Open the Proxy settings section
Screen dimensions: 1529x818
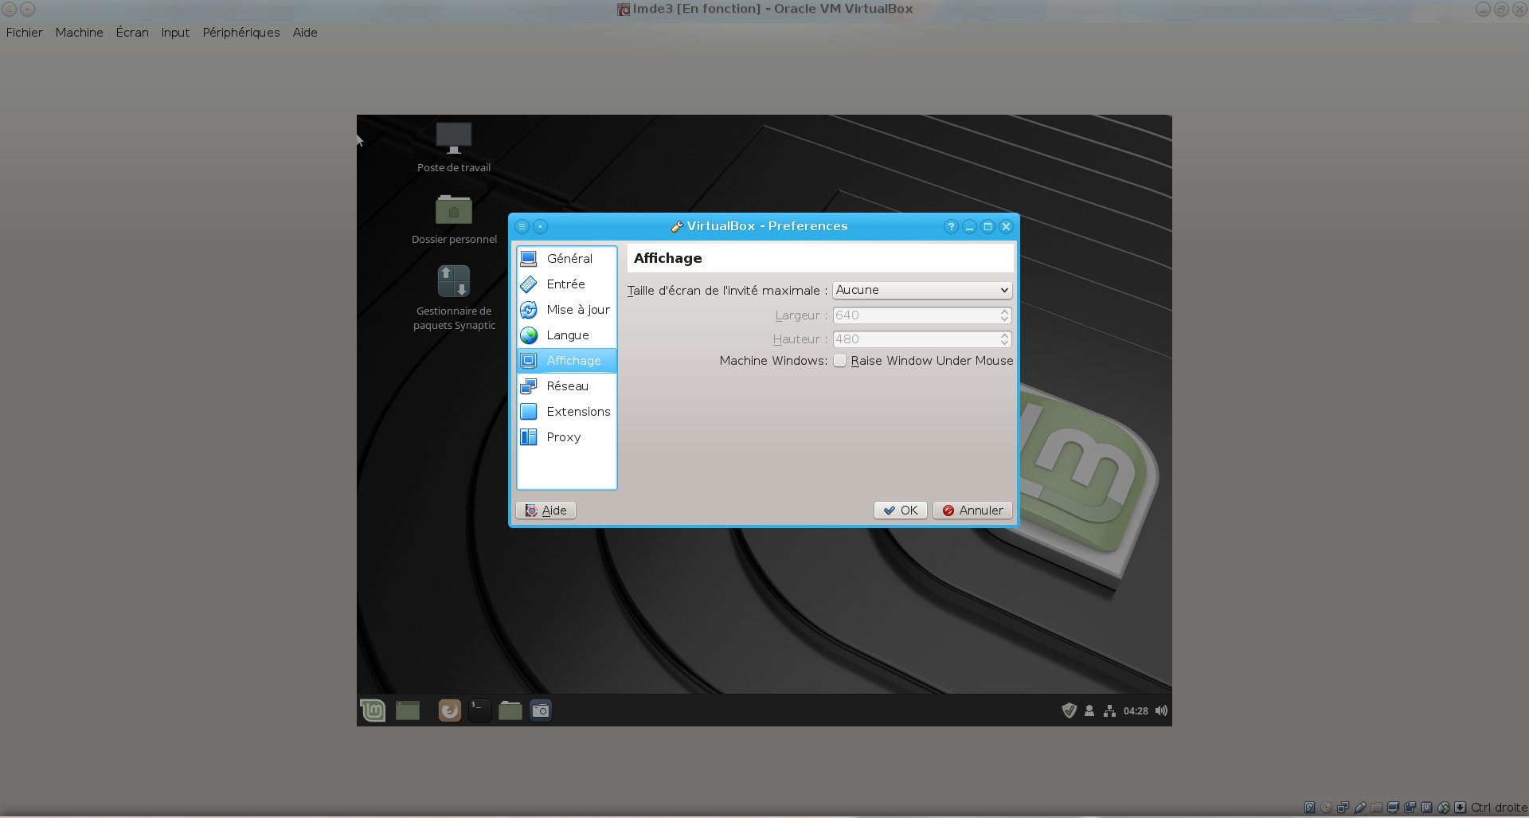click(563, 437)
